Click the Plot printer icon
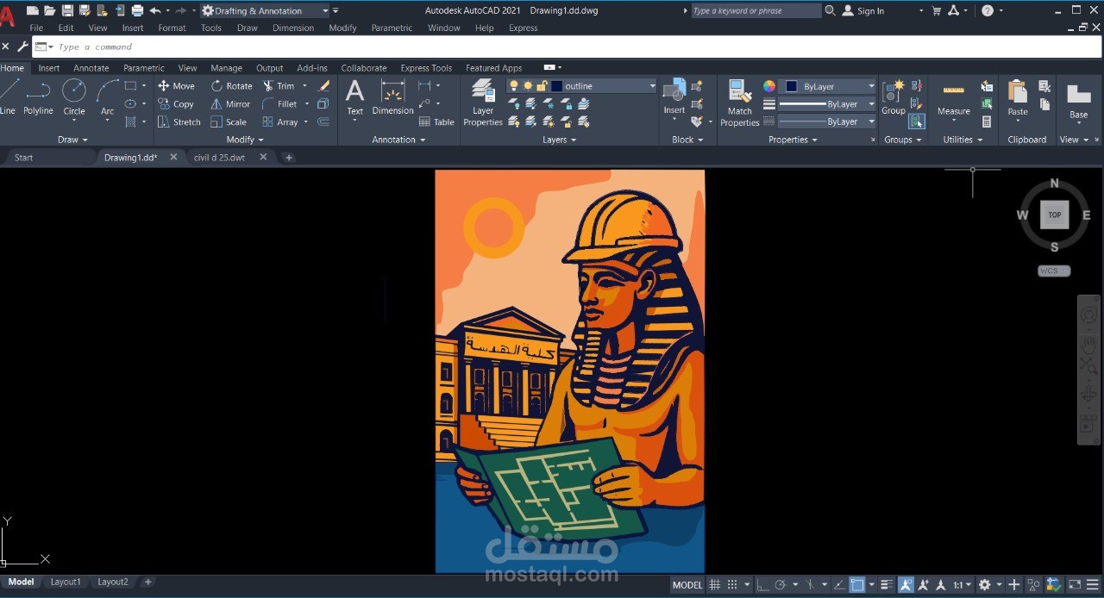 (x=137, y=10)
